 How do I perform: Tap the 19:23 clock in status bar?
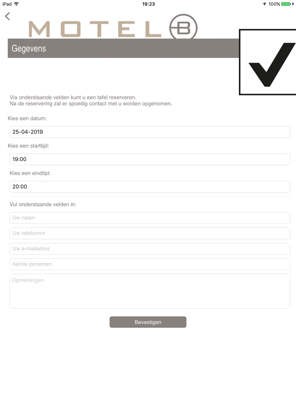148,4
